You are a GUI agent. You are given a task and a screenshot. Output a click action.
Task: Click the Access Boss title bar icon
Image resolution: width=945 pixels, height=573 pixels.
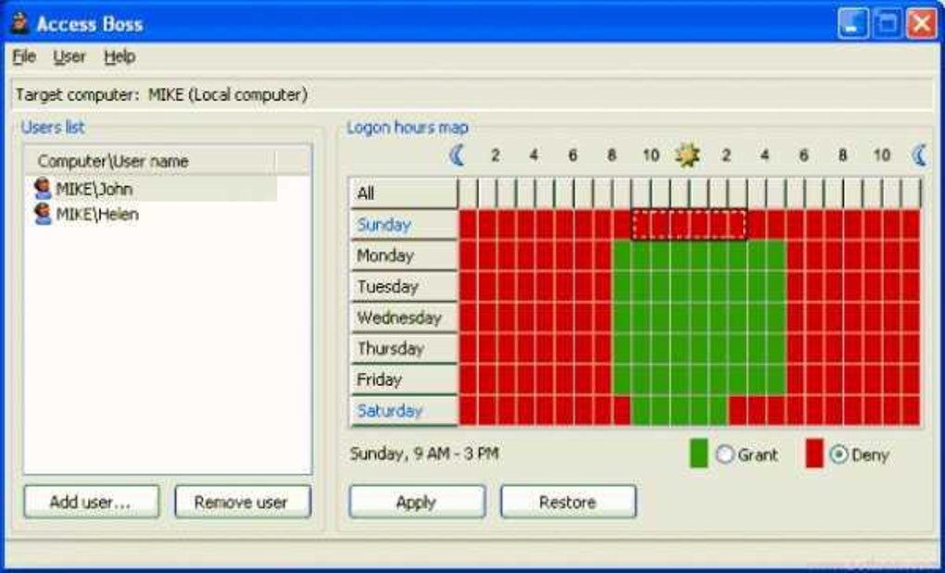point(19,23)
